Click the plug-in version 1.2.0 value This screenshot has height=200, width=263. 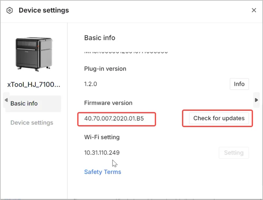tap(90, 84)
